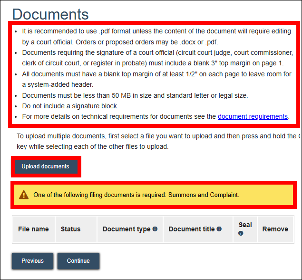
Task: Click the Seal column header label
Action: [x=245, y=225]
